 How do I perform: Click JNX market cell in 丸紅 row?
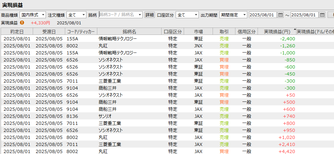(x=198, y=46)
